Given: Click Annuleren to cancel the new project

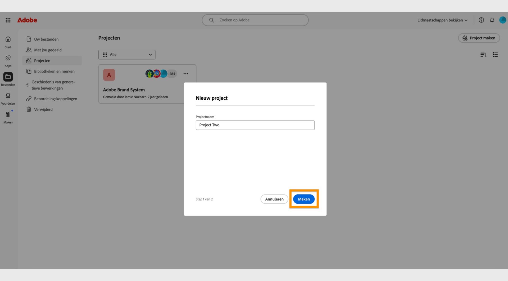Looking at the screenshot, I should click(x=274, y=199).
